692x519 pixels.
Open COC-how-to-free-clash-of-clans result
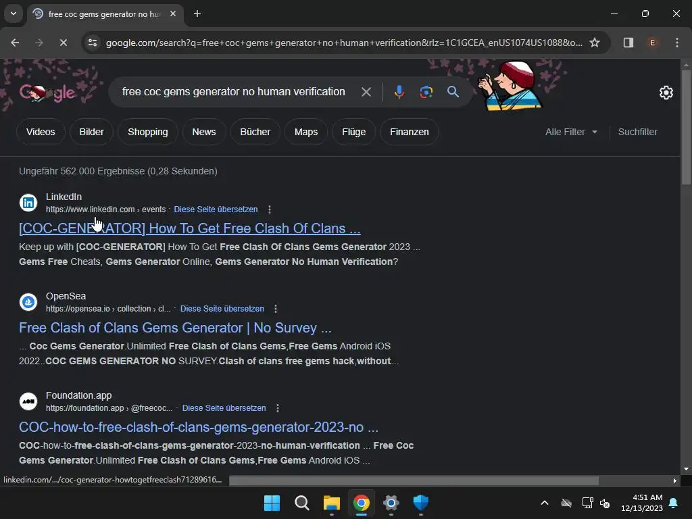[x=199, y=427]
